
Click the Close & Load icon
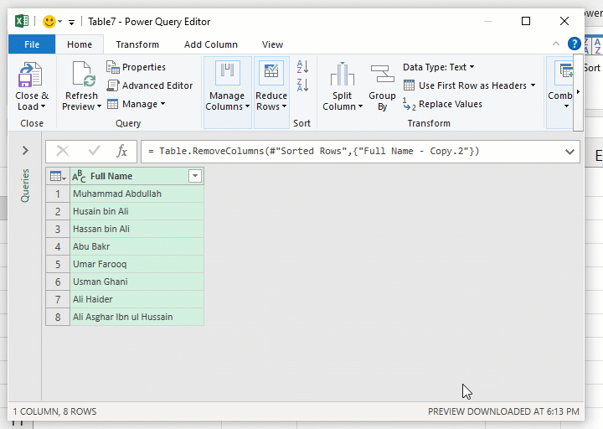tap(30, 75)
